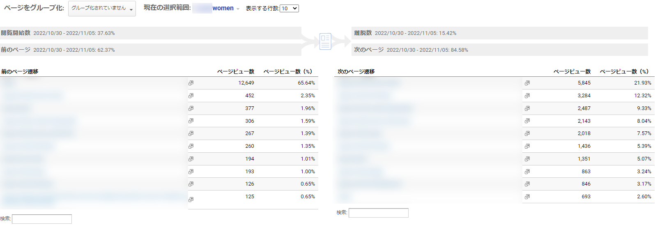Click open-in-new-window icon for 452 pageviews row
Screen dimensions: 655x225
tap(191, 96)
